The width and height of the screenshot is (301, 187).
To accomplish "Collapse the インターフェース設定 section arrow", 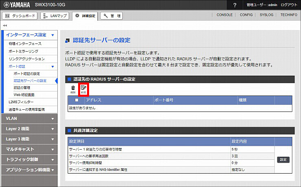I will coord(52,35).
